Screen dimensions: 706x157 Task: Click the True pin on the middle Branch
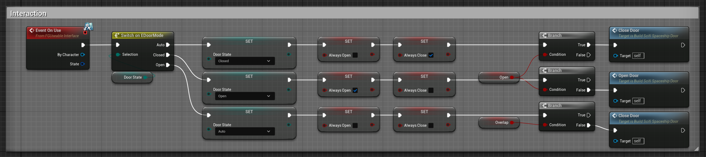pyautogui.click(x=588, y=80)
